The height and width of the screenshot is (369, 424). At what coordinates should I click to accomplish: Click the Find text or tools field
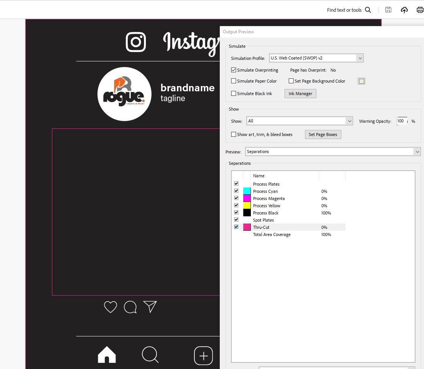point(344,10)
